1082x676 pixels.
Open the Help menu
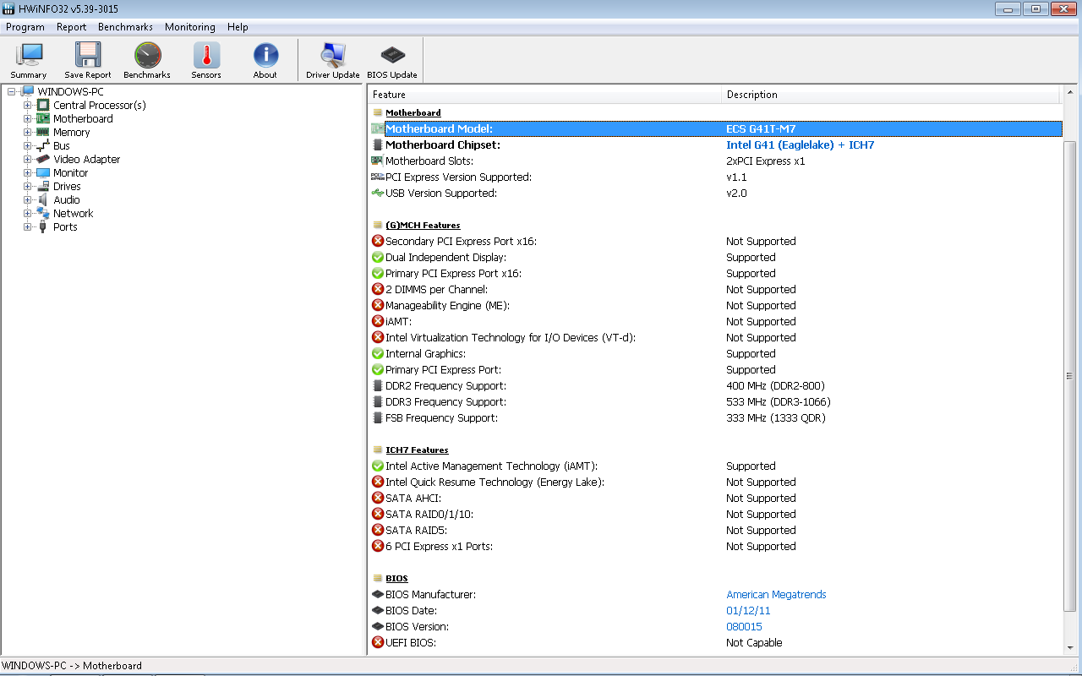pos(238,27)
